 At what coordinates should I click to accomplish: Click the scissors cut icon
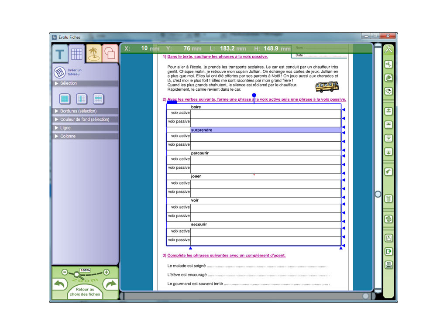[x=388, y=65]
